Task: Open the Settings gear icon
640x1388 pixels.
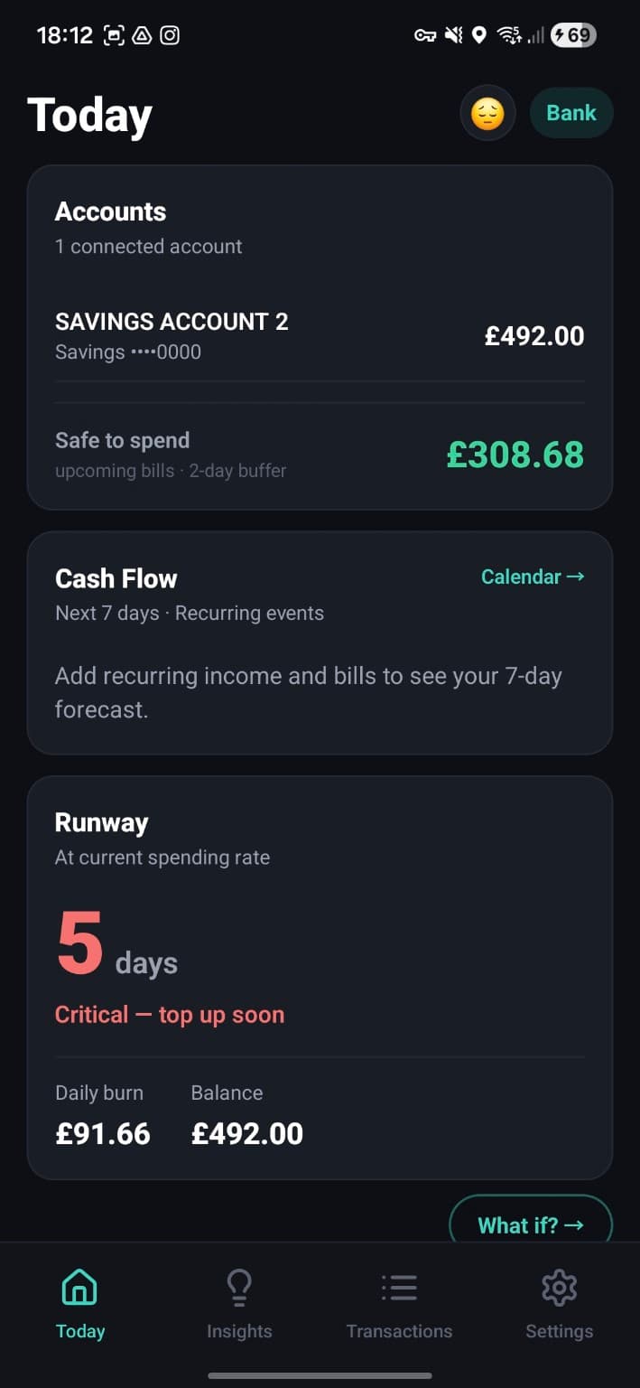Action: pos(559,1286)
